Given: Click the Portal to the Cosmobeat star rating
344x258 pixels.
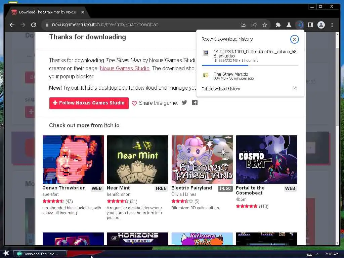Looking at the screenshot, I should [246, 206].
